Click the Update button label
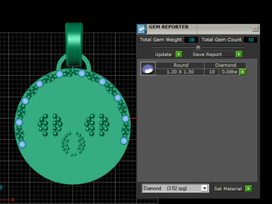 click(x=163, y=54)
